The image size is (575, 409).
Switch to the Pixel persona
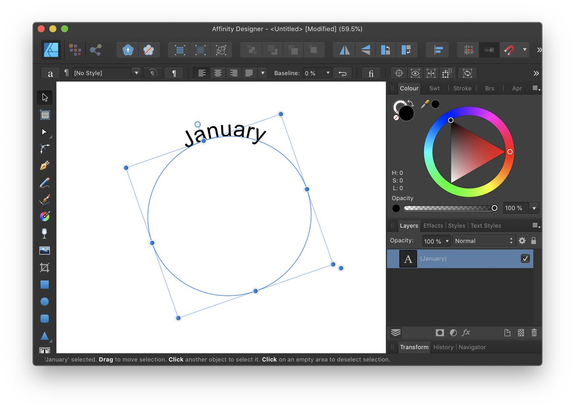coord(75,50)
